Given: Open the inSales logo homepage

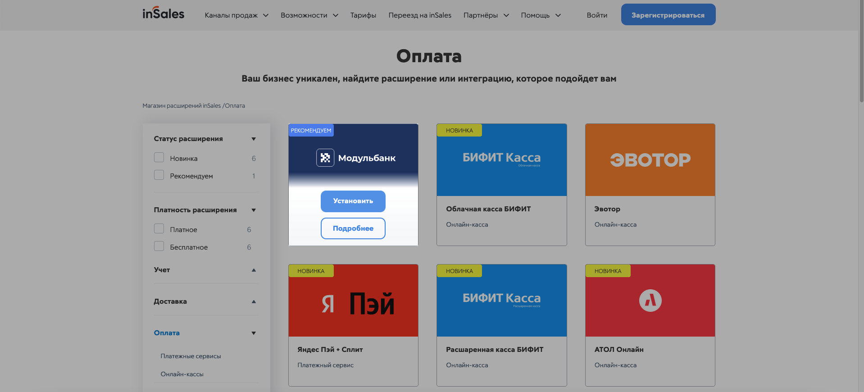Looking at the screenshot, I should (164, 14).
